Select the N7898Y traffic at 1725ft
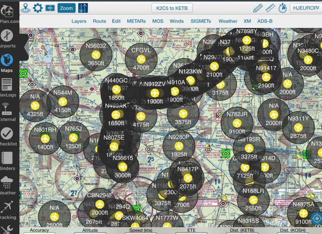Viewport: 322px width, 234px height. [247, 40]
